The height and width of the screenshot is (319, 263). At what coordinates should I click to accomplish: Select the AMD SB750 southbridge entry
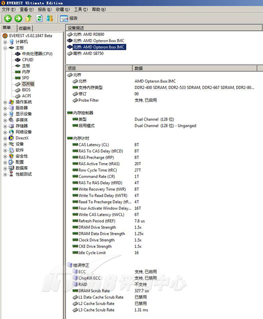88,53
